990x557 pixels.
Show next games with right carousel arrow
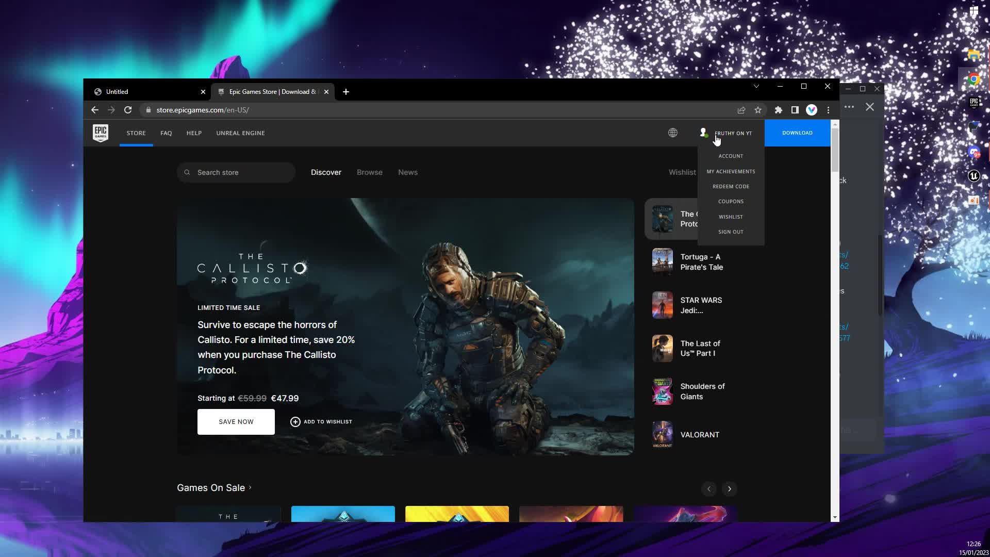tap(729, 489)
